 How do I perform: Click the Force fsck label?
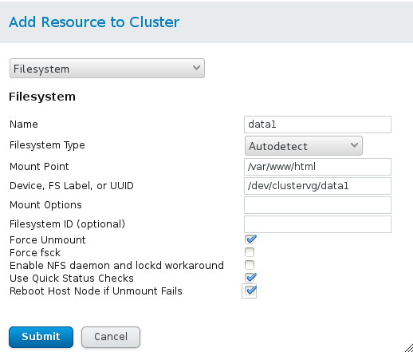click(35, 253)
